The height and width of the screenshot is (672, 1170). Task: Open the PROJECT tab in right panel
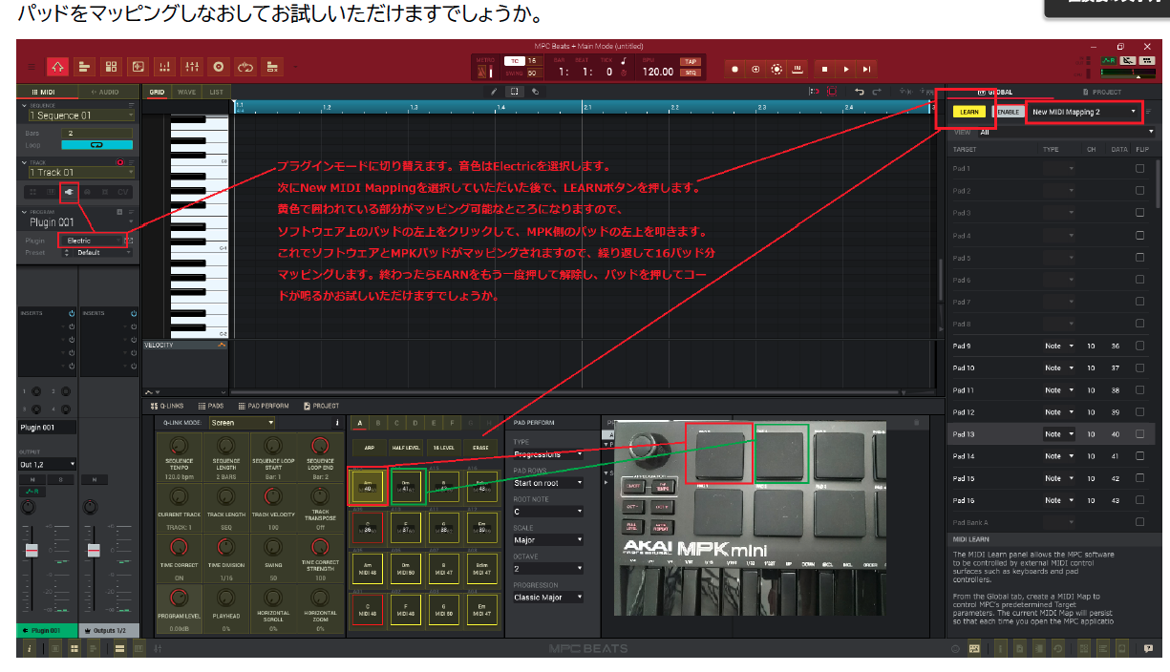pyautogui.click(x=1101, y=92)
